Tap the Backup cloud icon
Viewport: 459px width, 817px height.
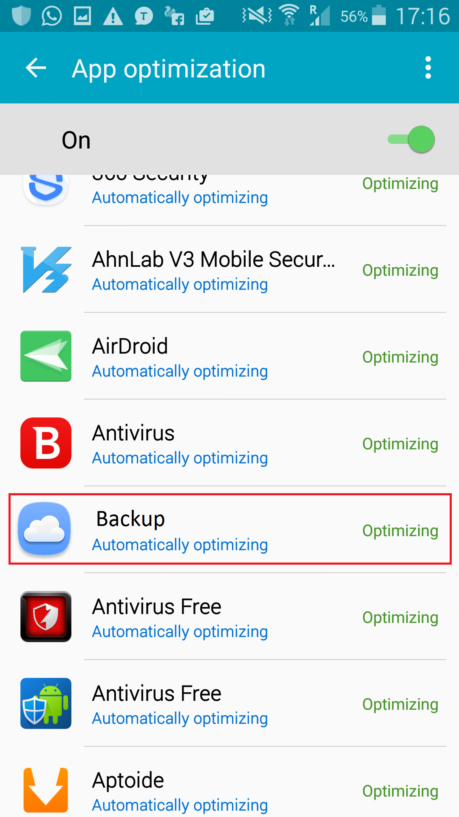point(44,529)
